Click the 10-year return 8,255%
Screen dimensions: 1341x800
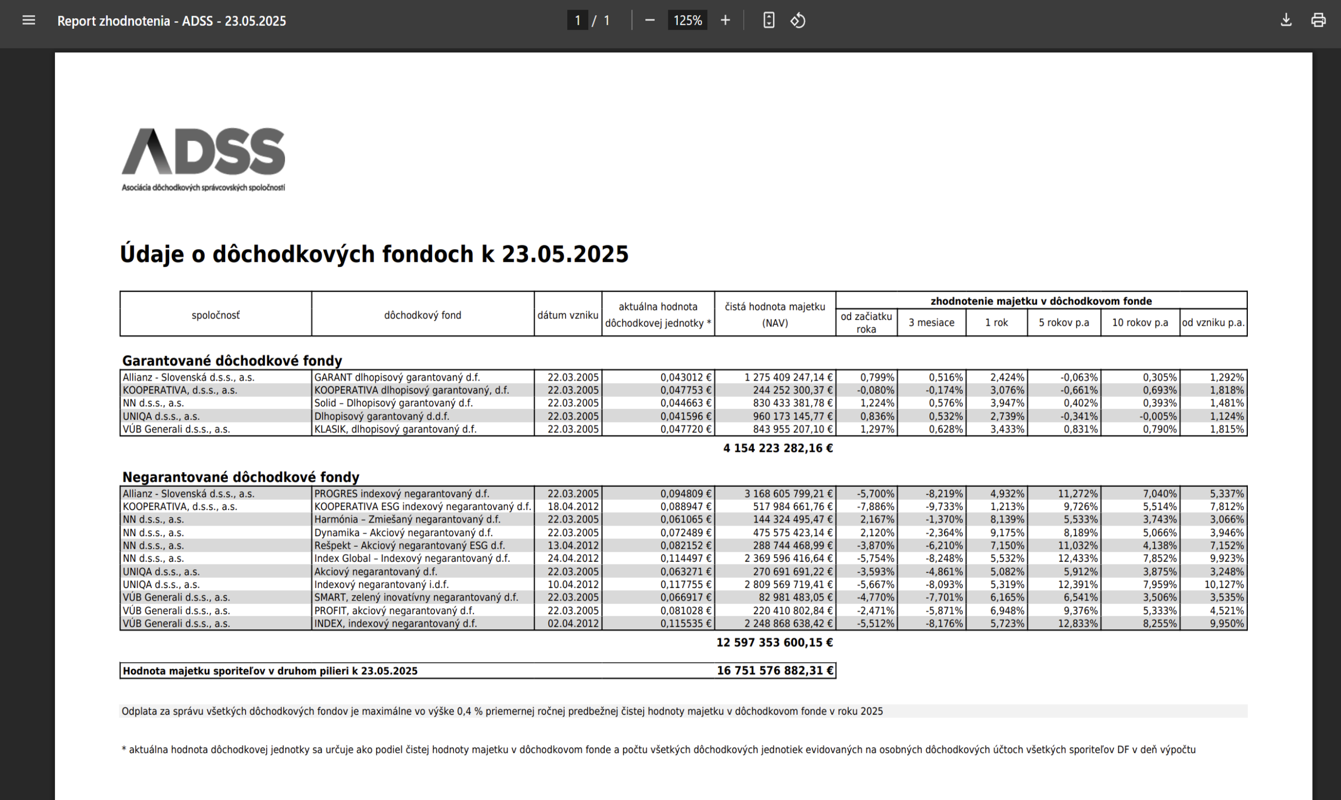[1160, 624]
